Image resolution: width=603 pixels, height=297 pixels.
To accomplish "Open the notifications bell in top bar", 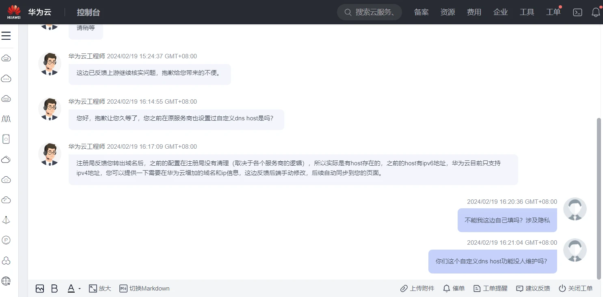I will [596, 12].
